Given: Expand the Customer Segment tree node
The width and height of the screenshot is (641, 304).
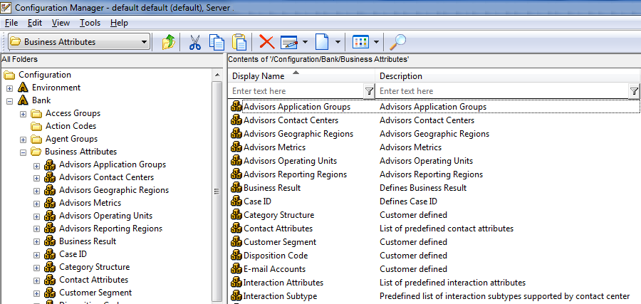Looking at the screenshot, I should pos(37,293).
